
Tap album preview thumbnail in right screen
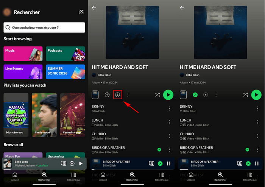(x=183, y=95)
